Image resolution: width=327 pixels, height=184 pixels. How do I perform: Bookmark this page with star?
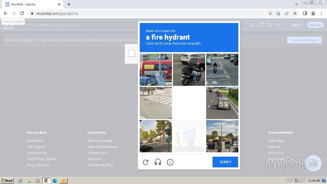click(x=295, y=13)
